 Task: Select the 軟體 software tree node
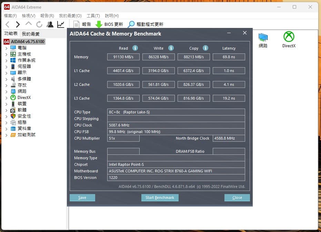pyautogui.click(x=18, y=110)
